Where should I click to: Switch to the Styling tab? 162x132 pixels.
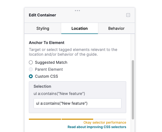pos(43,28)
